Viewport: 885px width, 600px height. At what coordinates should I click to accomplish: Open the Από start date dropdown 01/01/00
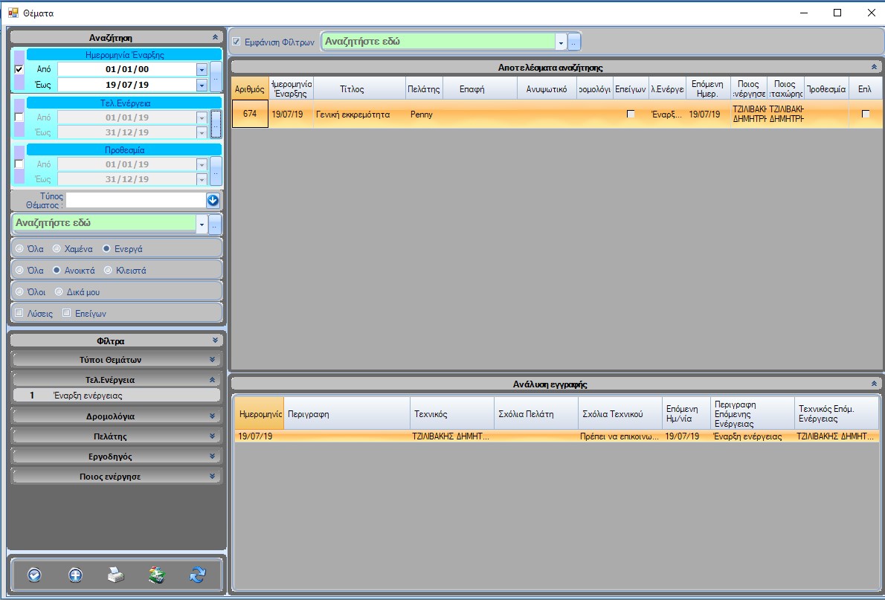201,69
